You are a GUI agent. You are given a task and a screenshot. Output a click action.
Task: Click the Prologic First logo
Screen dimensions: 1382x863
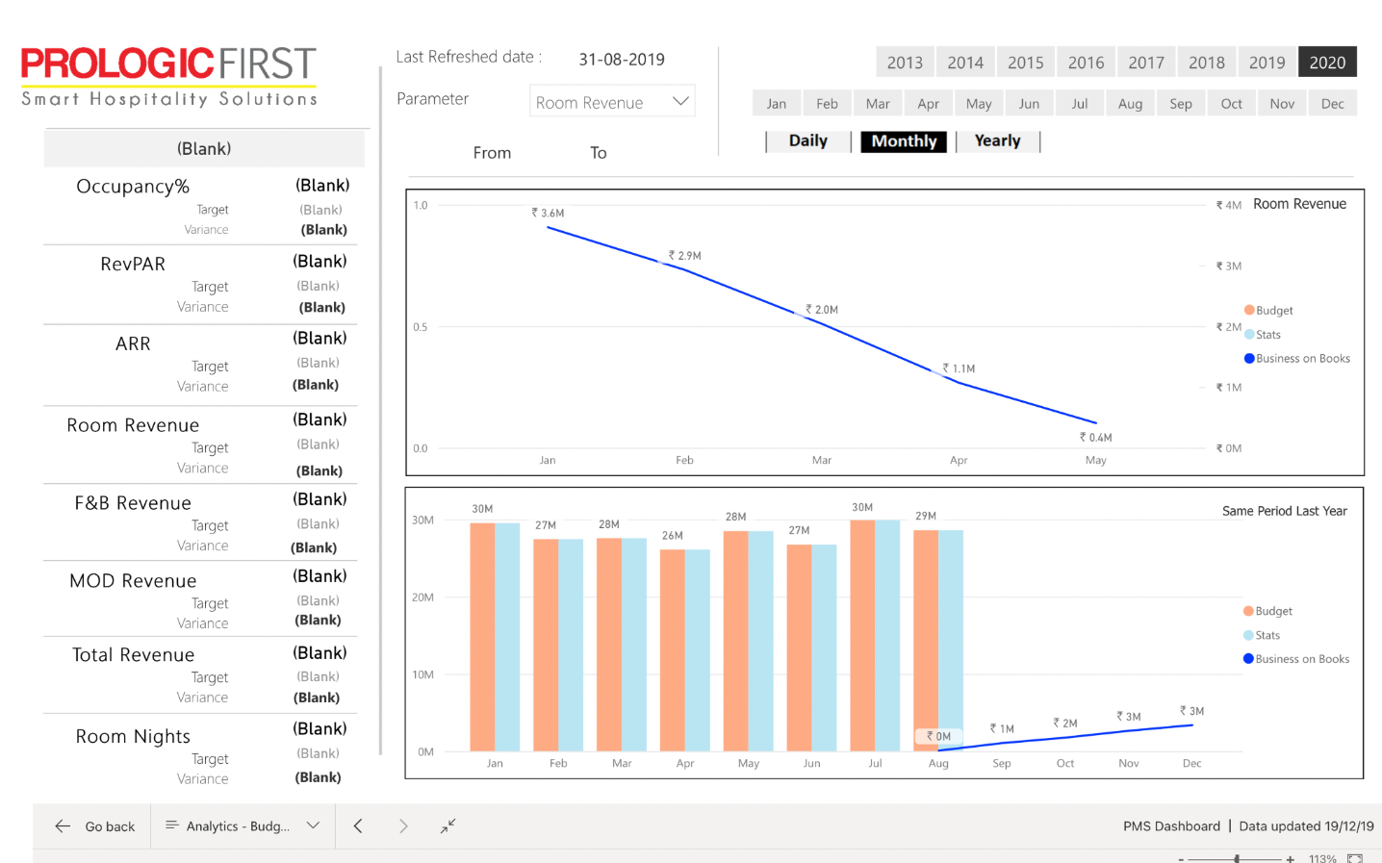coord(168,75)
